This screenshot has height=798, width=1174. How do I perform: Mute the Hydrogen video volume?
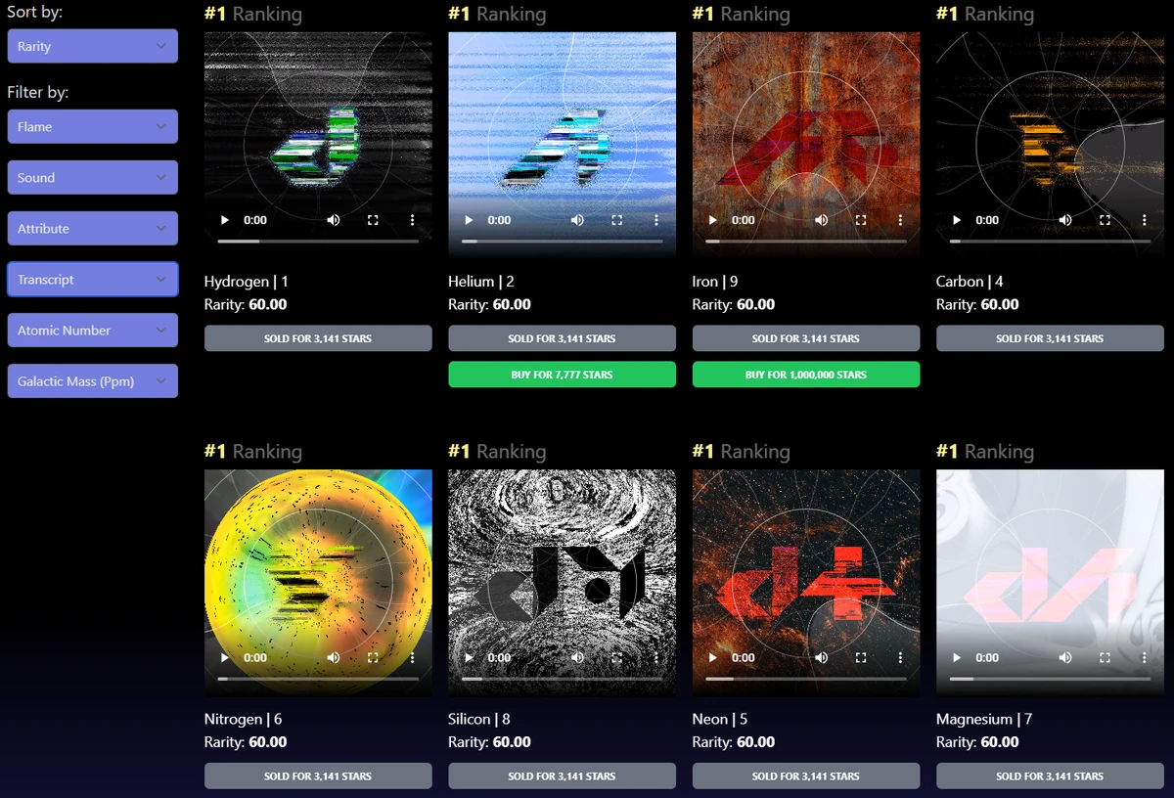tap(334, 220)
